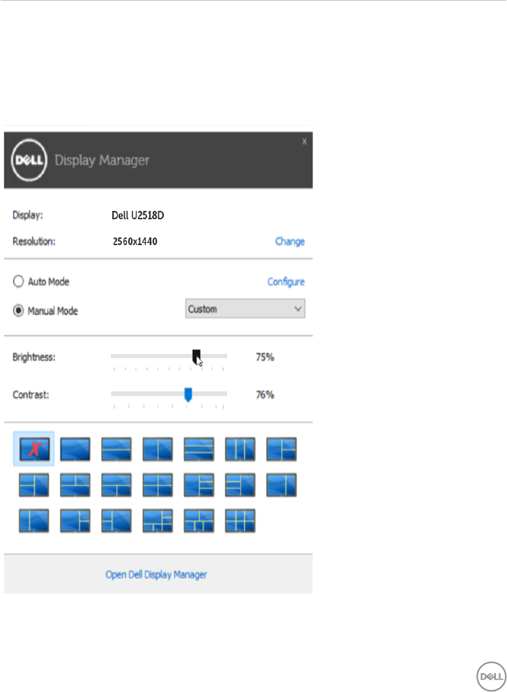The width and height of the screenshot is (507, 692).
Task: Click Change next to Resolution
Action: (289, 242)
